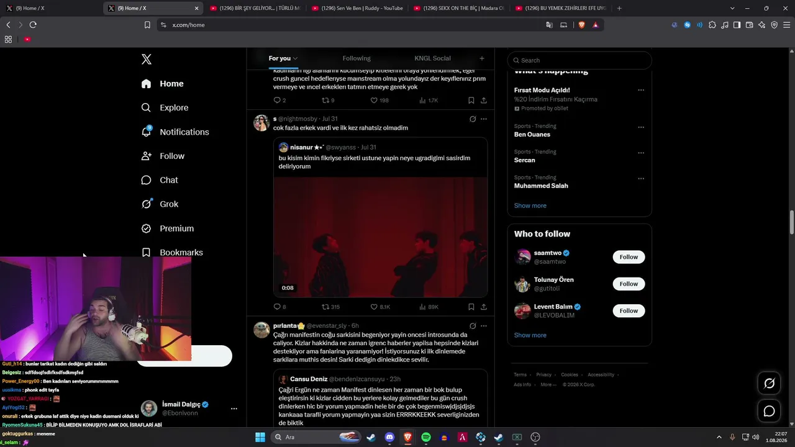This screenshot has height=447, width=795.
Task: Open Brave Wallet toolbar icon
Action: [750, 25]
